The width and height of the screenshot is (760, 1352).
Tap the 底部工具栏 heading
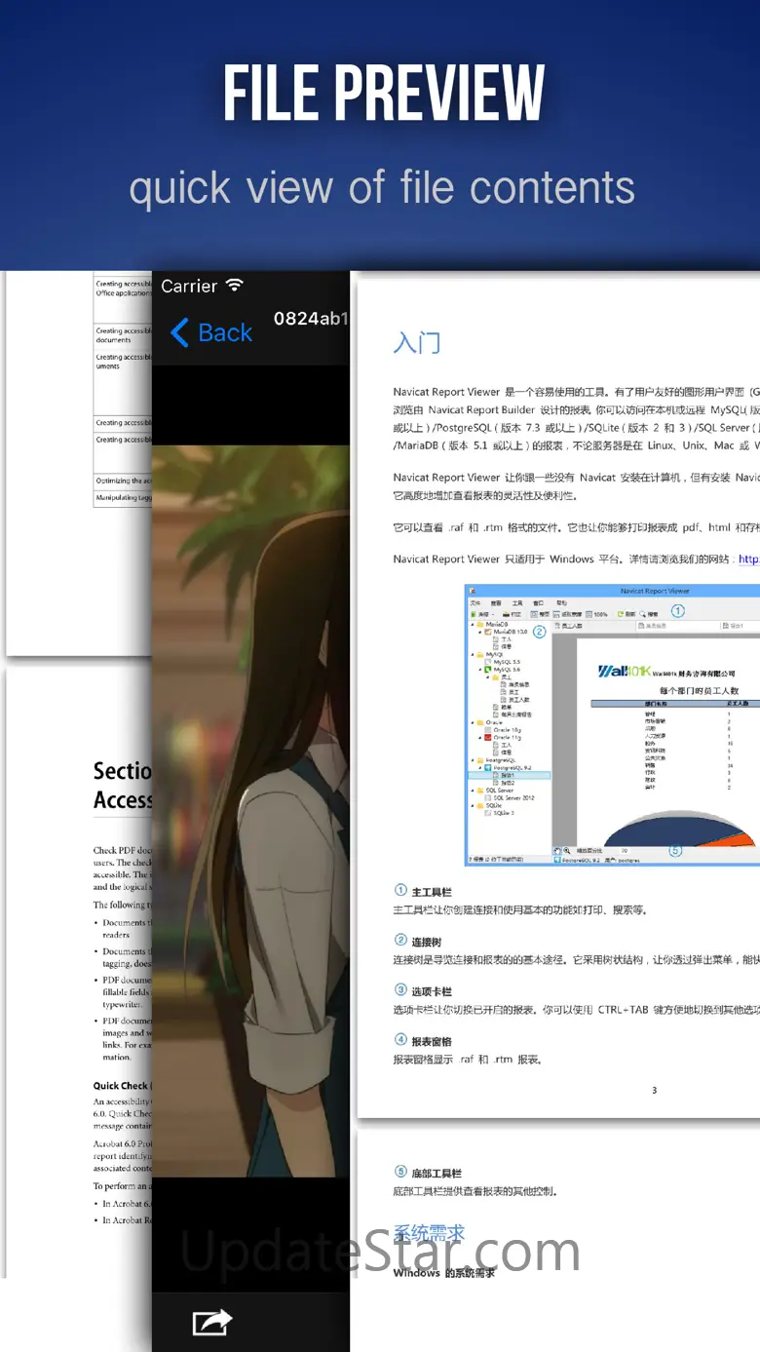coord(437,1174)
